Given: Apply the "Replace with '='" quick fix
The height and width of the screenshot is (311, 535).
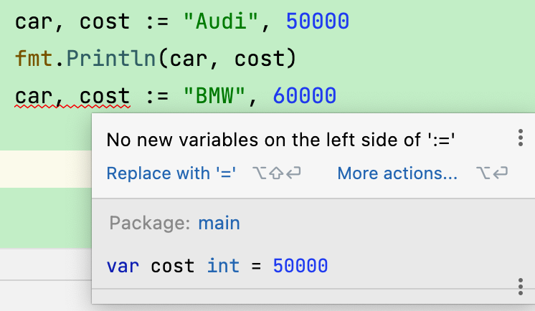Looking at the screenshot, I should (171, 173).
